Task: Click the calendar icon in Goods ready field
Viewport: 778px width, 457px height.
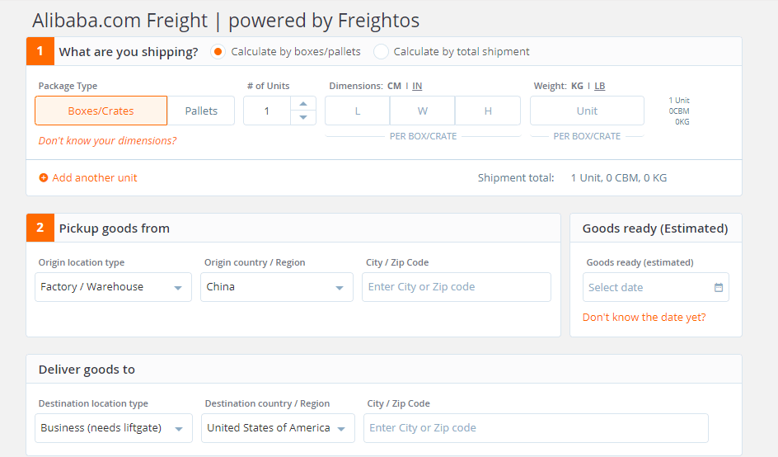Action: pos(719,288)
